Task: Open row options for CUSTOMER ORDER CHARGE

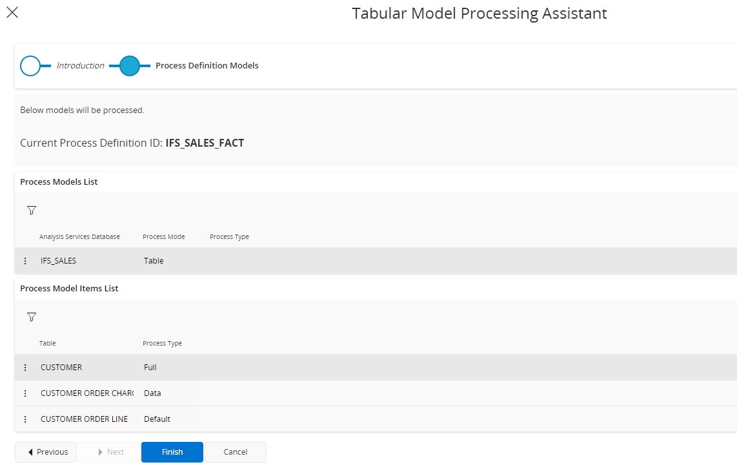Action: [x=25, y=393]
